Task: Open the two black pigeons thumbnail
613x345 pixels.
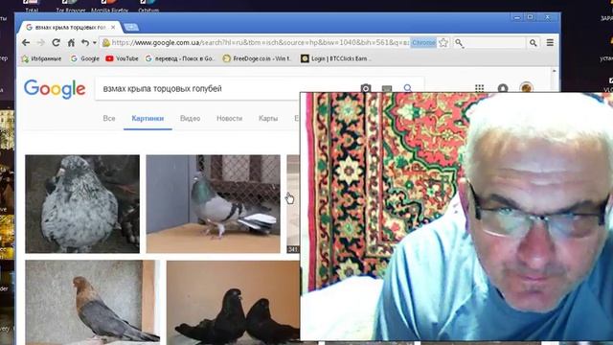Action: point(233,302)
